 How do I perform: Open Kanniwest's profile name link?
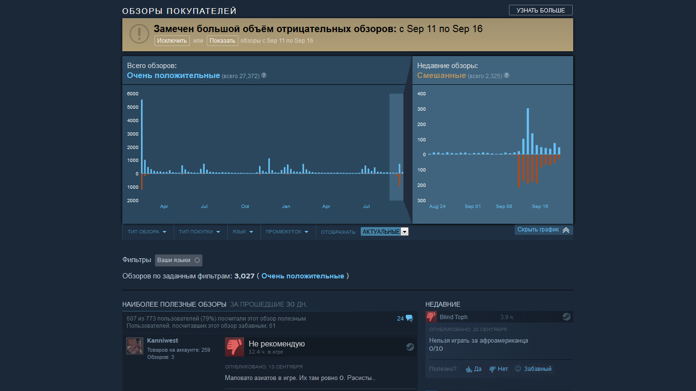(x=162, y=341)
